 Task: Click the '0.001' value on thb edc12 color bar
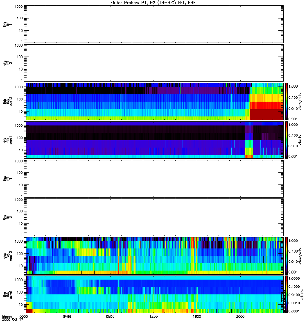(293, 119)
